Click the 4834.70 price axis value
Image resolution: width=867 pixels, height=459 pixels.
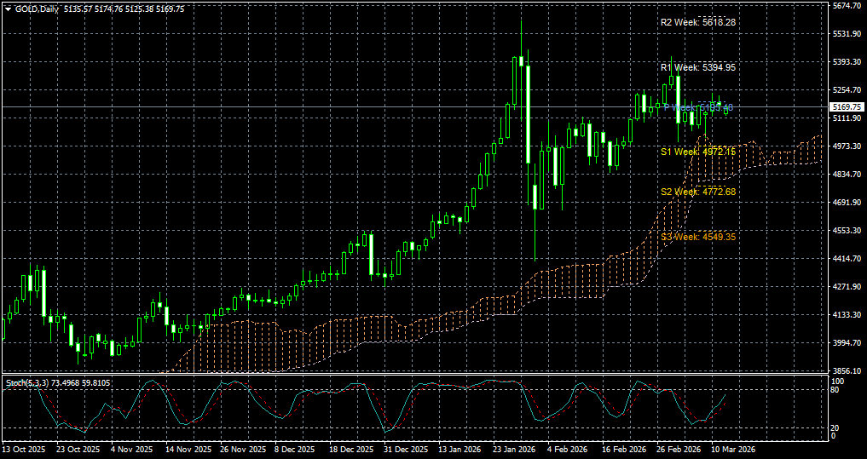tap(847, 174)
